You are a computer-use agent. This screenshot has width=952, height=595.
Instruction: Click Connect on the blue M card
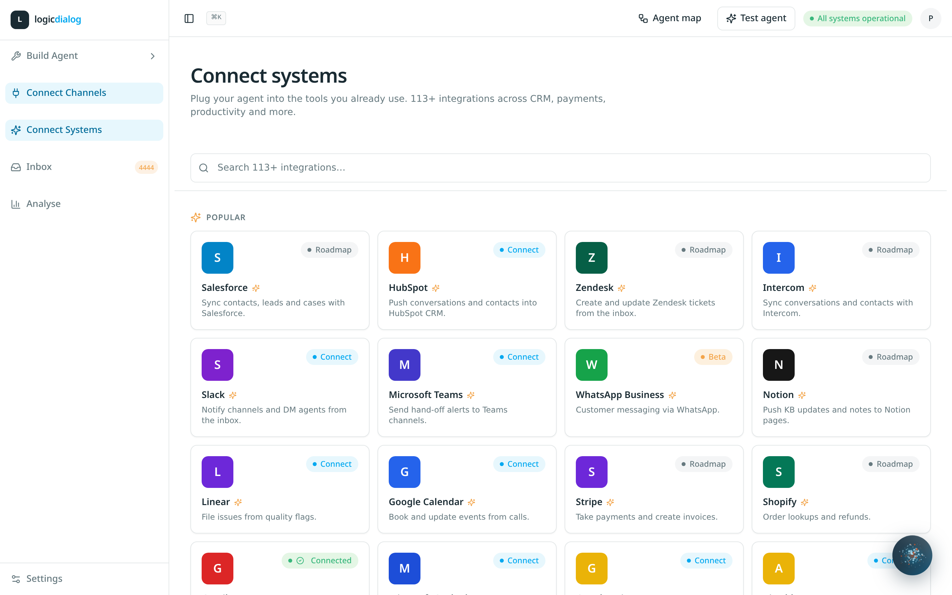(x=519, y=560)
